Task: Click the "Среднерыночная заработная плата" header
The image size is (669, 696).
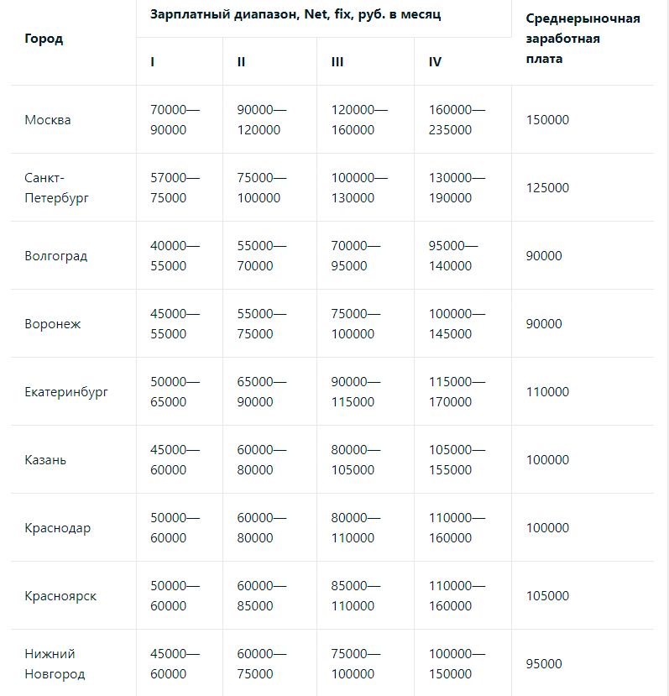Action: (x=583, y=39)
